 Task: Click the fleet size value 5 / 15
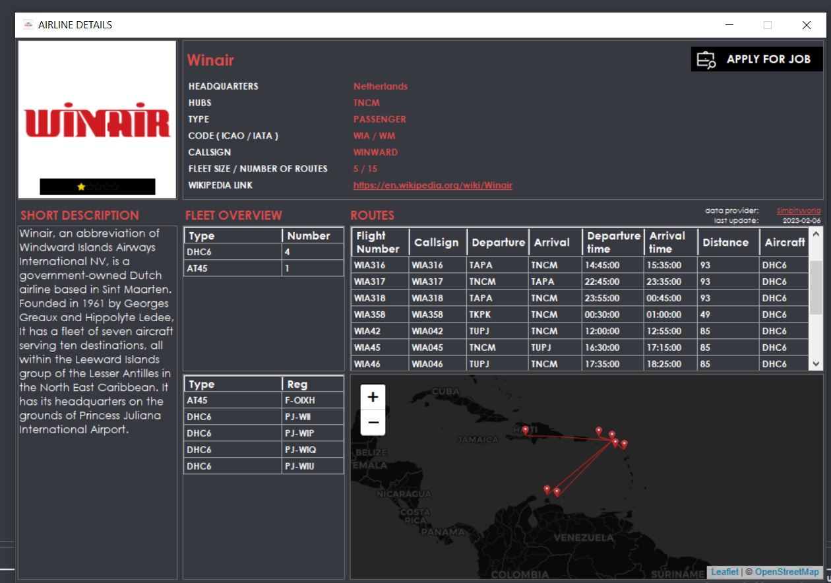365,169
